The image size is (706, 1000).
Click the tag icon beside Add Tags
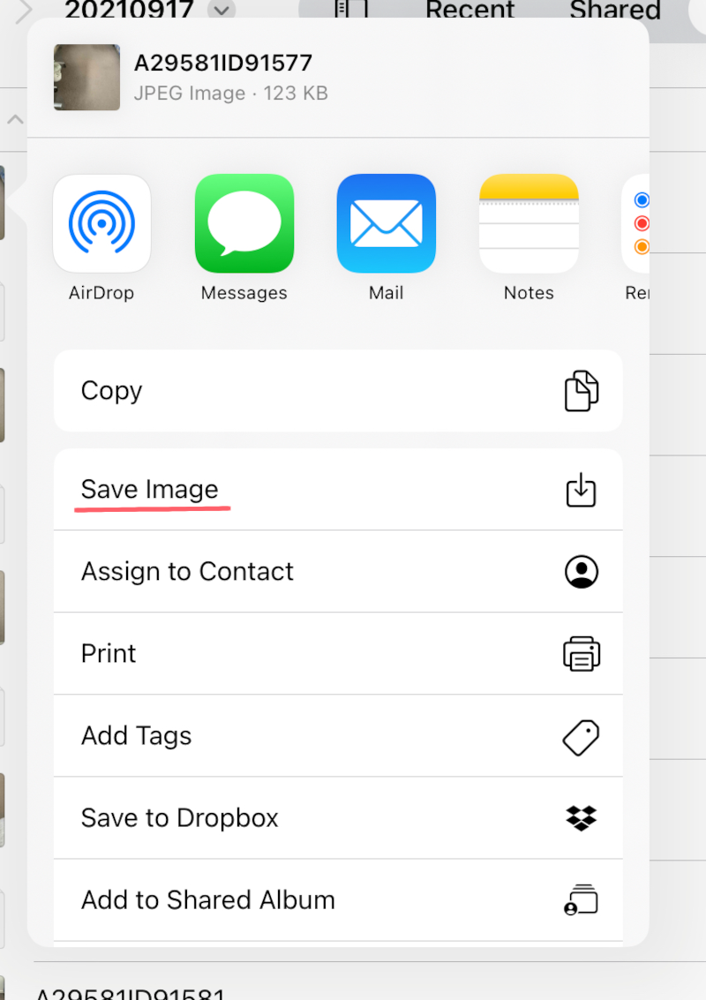[x=581, y=738]
